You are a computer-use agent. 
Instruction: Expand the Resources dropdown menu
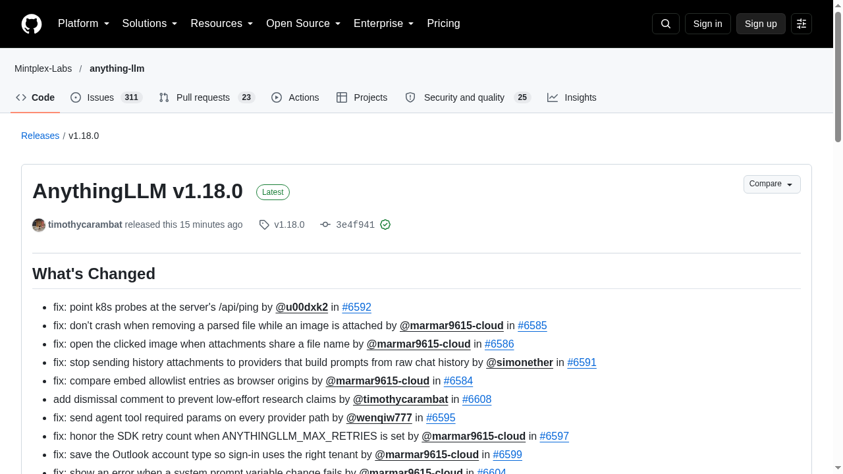coord(222,24)
